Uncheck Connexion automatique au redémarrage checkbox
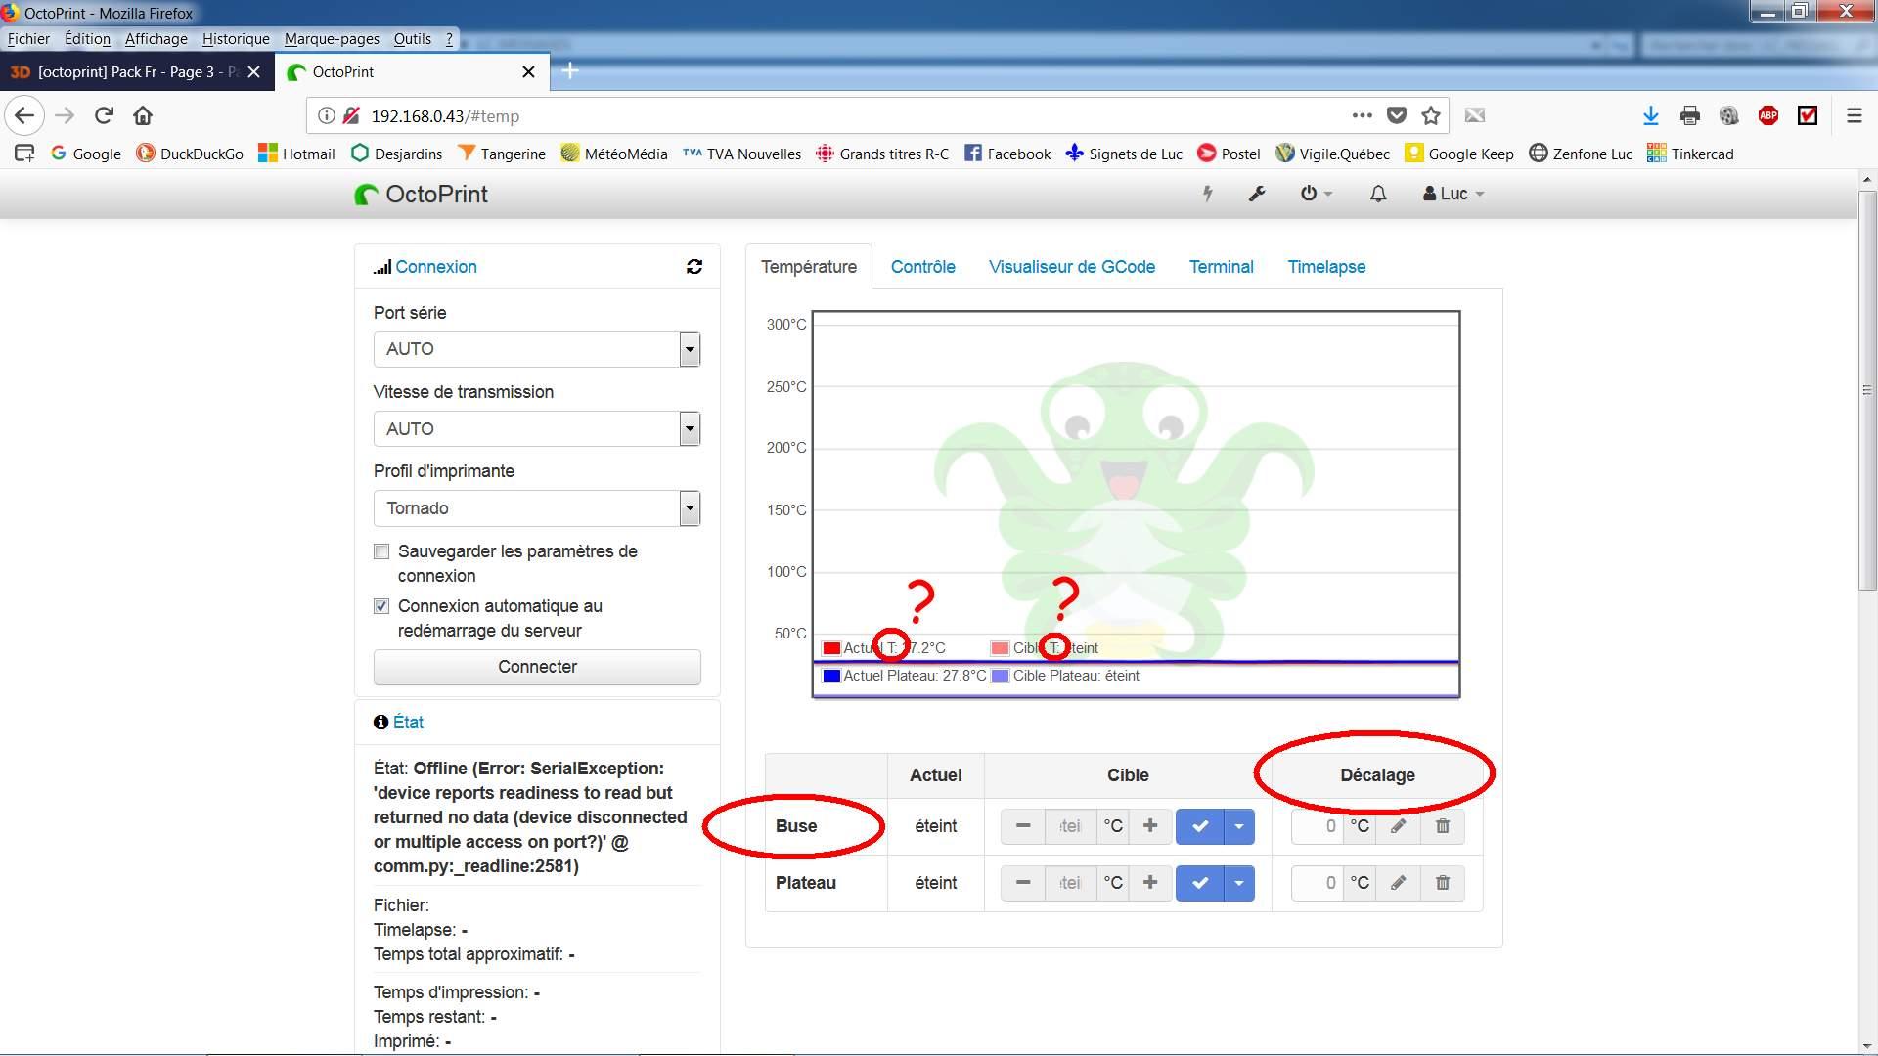The image size is (1878, 1056). pos(381,606)
